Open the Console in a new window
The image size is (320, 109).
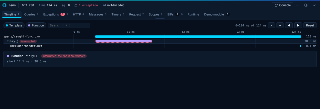coord(282,5)
